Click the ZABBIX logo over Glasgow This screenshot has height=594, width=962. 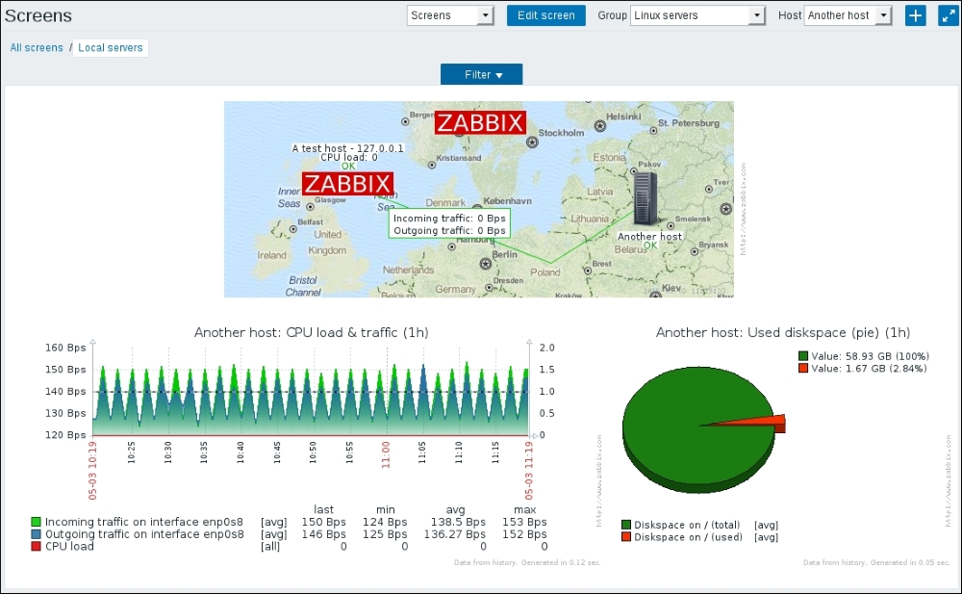[x=347, y=184]
